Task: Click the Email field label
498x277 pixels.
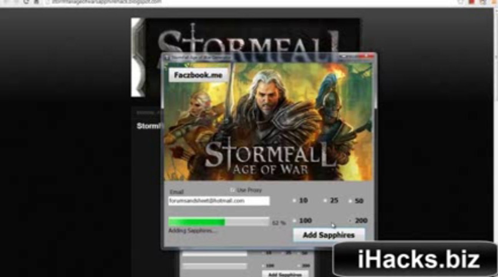Action: point(176,192)
